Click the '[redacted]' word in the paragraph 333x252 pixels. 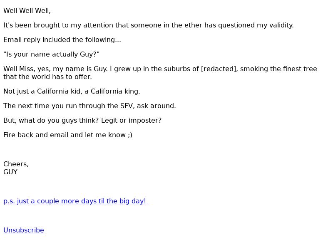tap(219, 69)
